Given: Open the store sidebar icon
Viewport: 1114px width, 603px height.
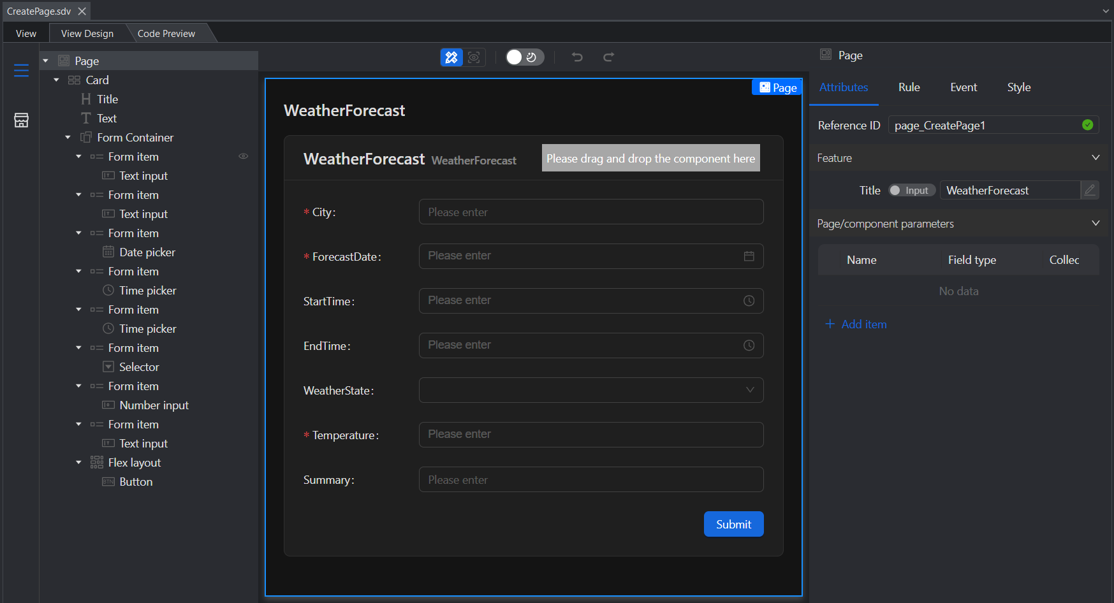Looking at the screenshot, I should [x=21, y=120].
